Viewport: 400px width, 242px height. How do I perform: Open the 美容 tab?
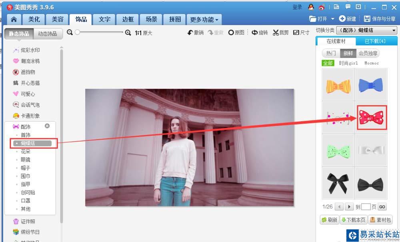pos(57,19)
